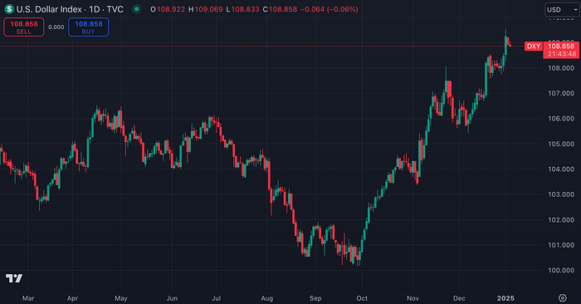Click the 104.000 price axis label
The height and width of the screenshot is (304, 581).
[561, 169]
